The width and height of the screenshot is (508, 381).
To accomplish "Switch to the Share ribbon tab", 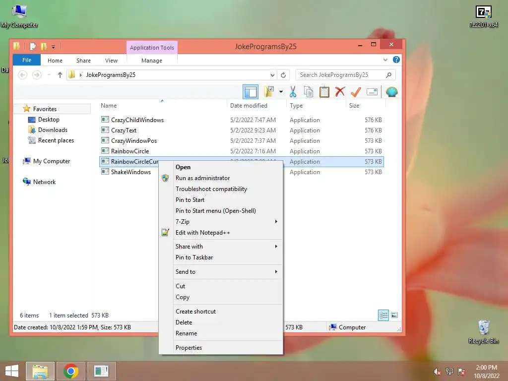I will 83,61.
